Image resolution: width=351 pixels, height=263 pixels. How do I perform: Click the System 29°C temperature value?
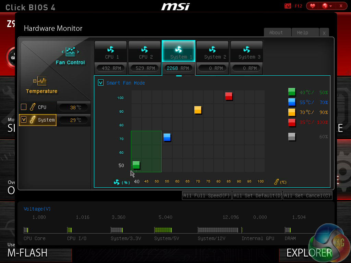[74, 120]
